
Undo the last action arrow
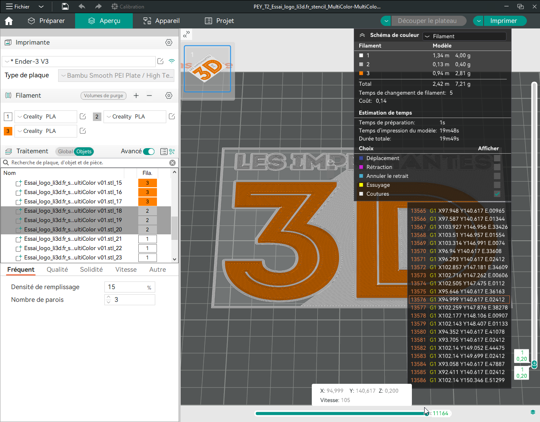pyautogui.click(x=82, y=6)
